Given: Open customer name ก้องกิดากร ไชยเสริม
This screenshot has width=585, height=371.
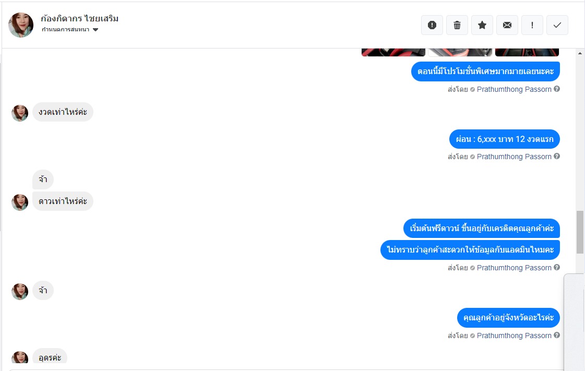Looking at the screenshot, I should click(79, 19).
